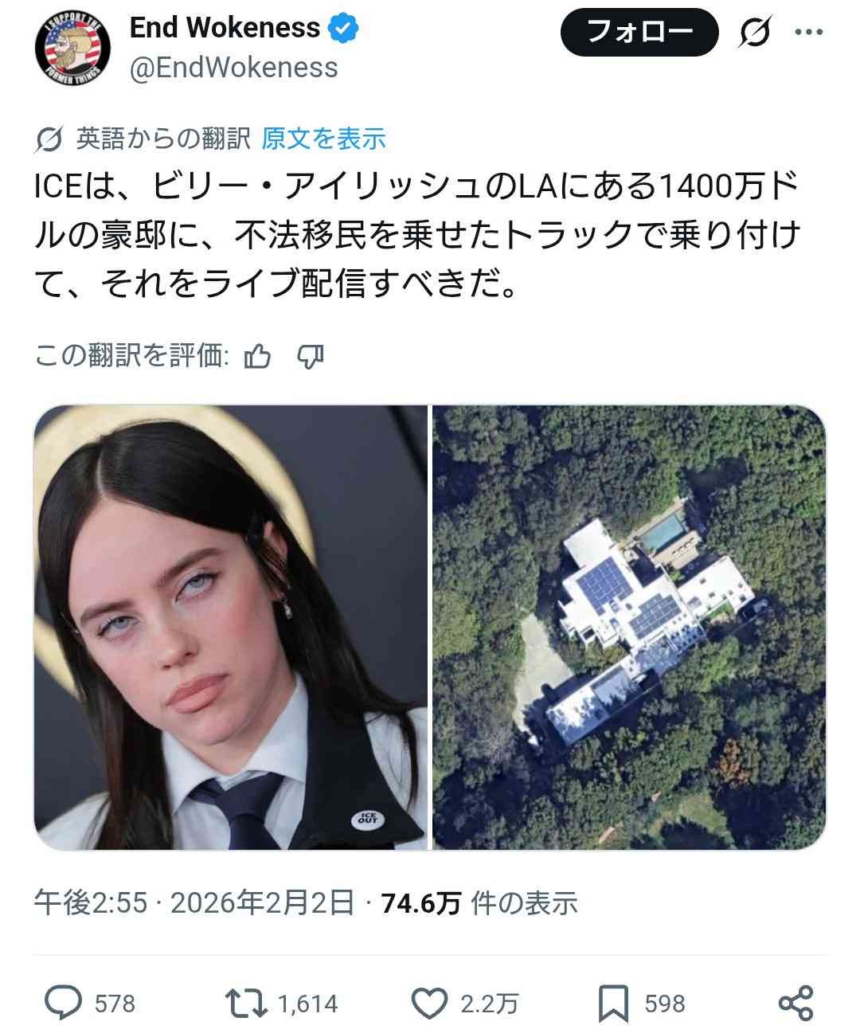Click the translation icon next to 英語からの翻訳
This screenshot has width=860, height=1033.
pos(49,139)
